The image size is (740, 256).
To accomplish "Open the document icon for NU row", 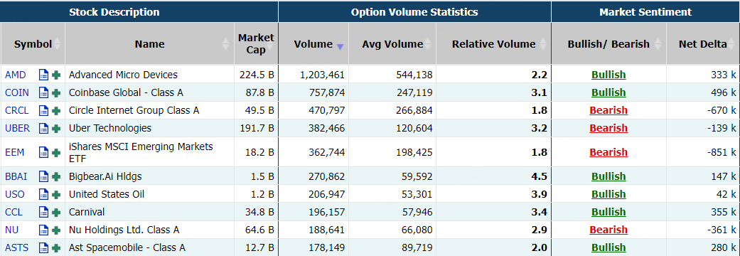I will coord(44,230).
